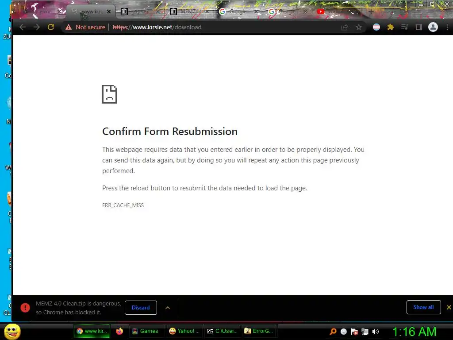Open the striped flag extension icon
453x340 pixels.
376,27
